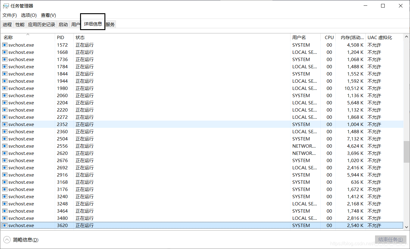Click the svchost.exe icon for PID 1572
The height and width of the screenshot is (249, 410).
click(x=5, y=45)
